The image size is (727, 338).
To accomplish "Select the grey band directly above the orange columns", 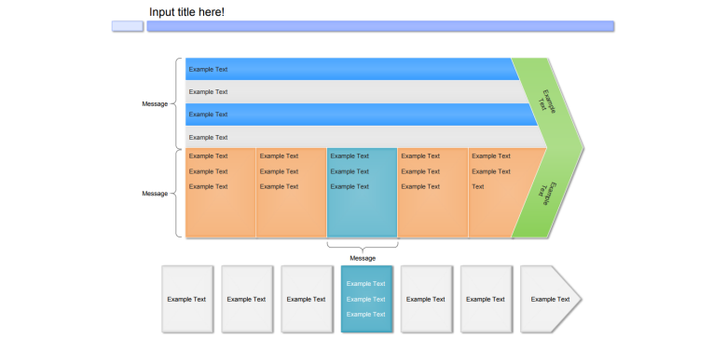I will pos(366,137).
